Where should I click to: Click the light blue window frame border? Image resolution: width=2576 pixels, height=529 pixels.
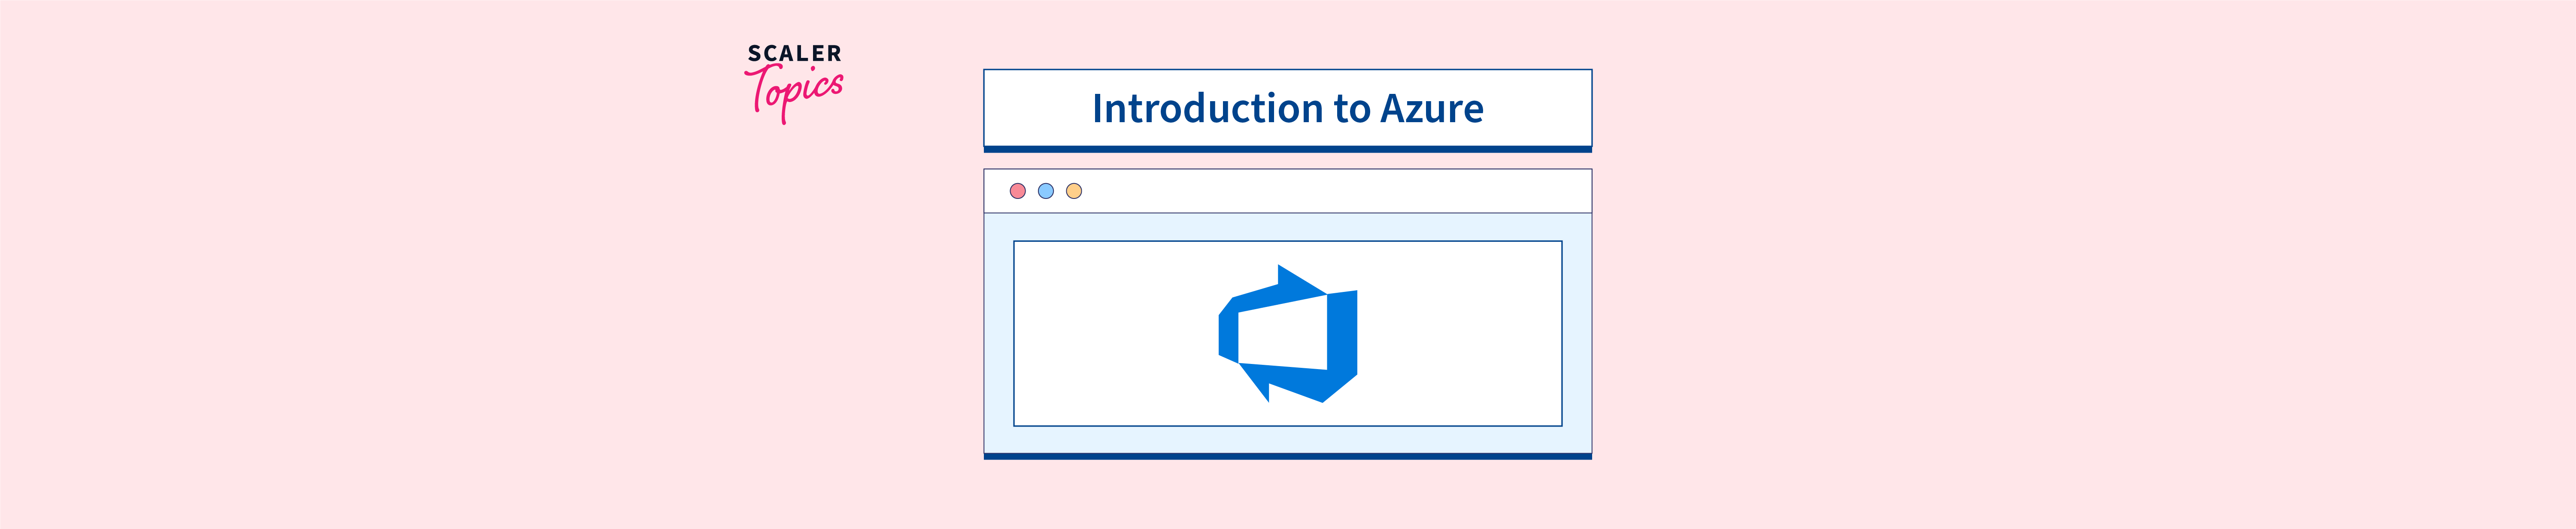tap(998, 334)
